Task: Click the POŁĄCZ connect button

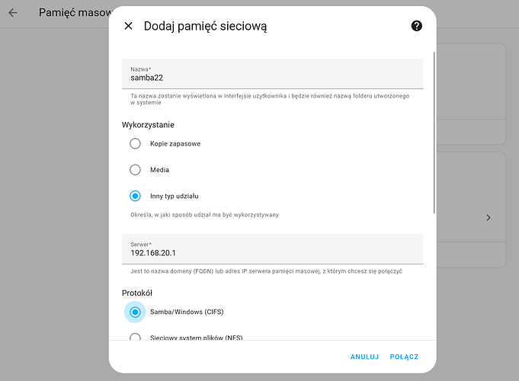Action: (x=404, y=357)
